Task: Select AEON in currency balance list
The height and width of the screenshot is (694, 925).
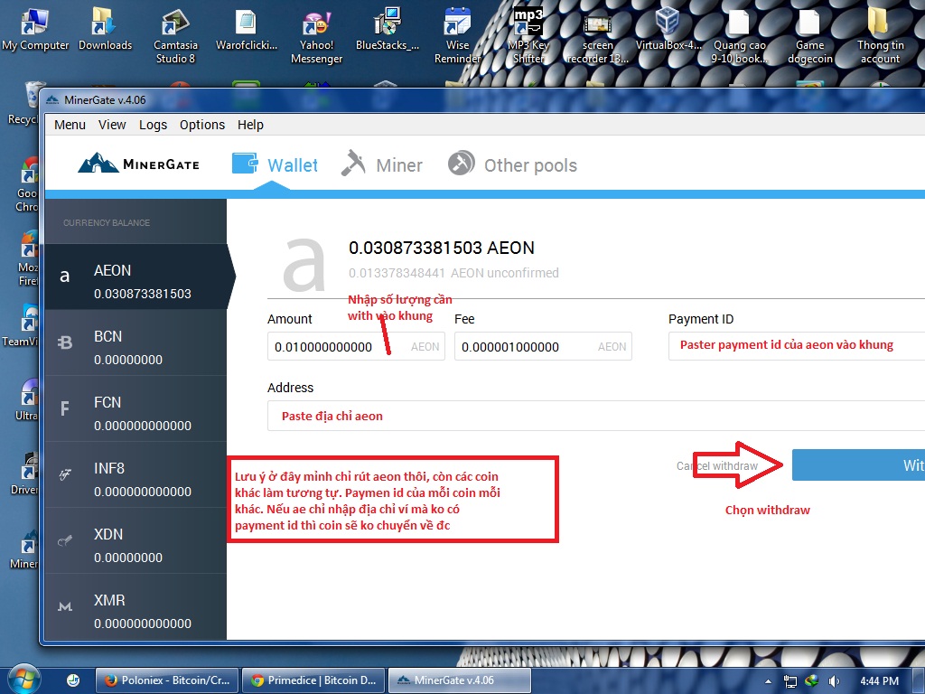Action: pyautogui.click(x=136, y=277)
